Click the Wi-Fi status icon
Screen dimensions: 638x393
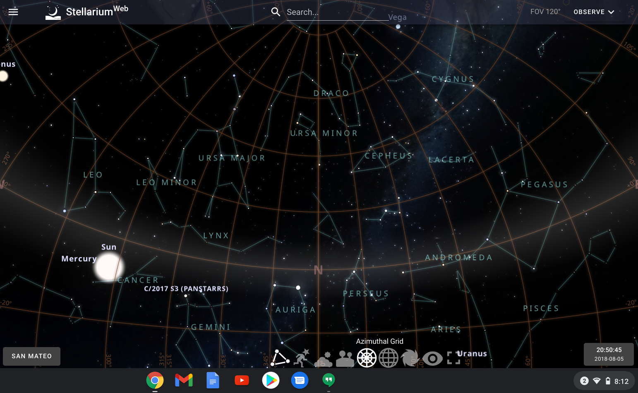[x=597, y=381]
